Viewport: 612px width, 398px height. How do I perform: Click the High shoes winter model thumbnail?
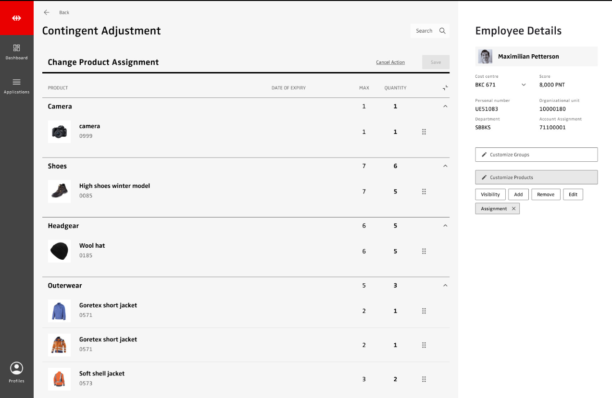[x=59, y=192]
